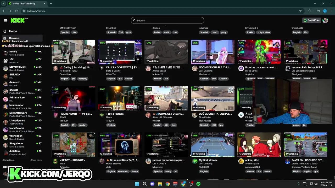335x188 pixels.
Task: Expand the tab search dropdown
Action: [x=3, y=4]
